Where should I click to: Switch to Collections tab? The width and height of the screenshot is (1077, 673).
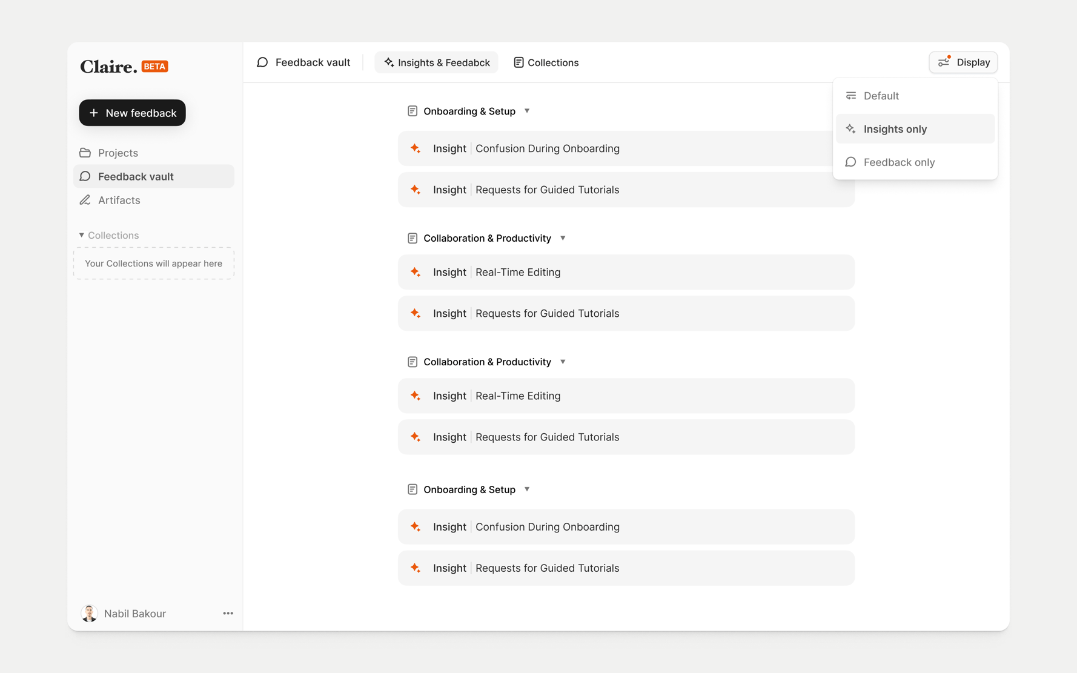(546, 62)
